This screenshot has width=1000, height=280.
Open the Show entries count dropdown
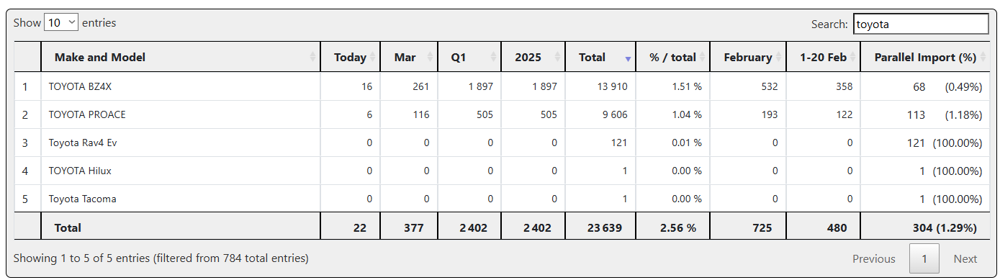pyautogui.click(x=61, y=22)
